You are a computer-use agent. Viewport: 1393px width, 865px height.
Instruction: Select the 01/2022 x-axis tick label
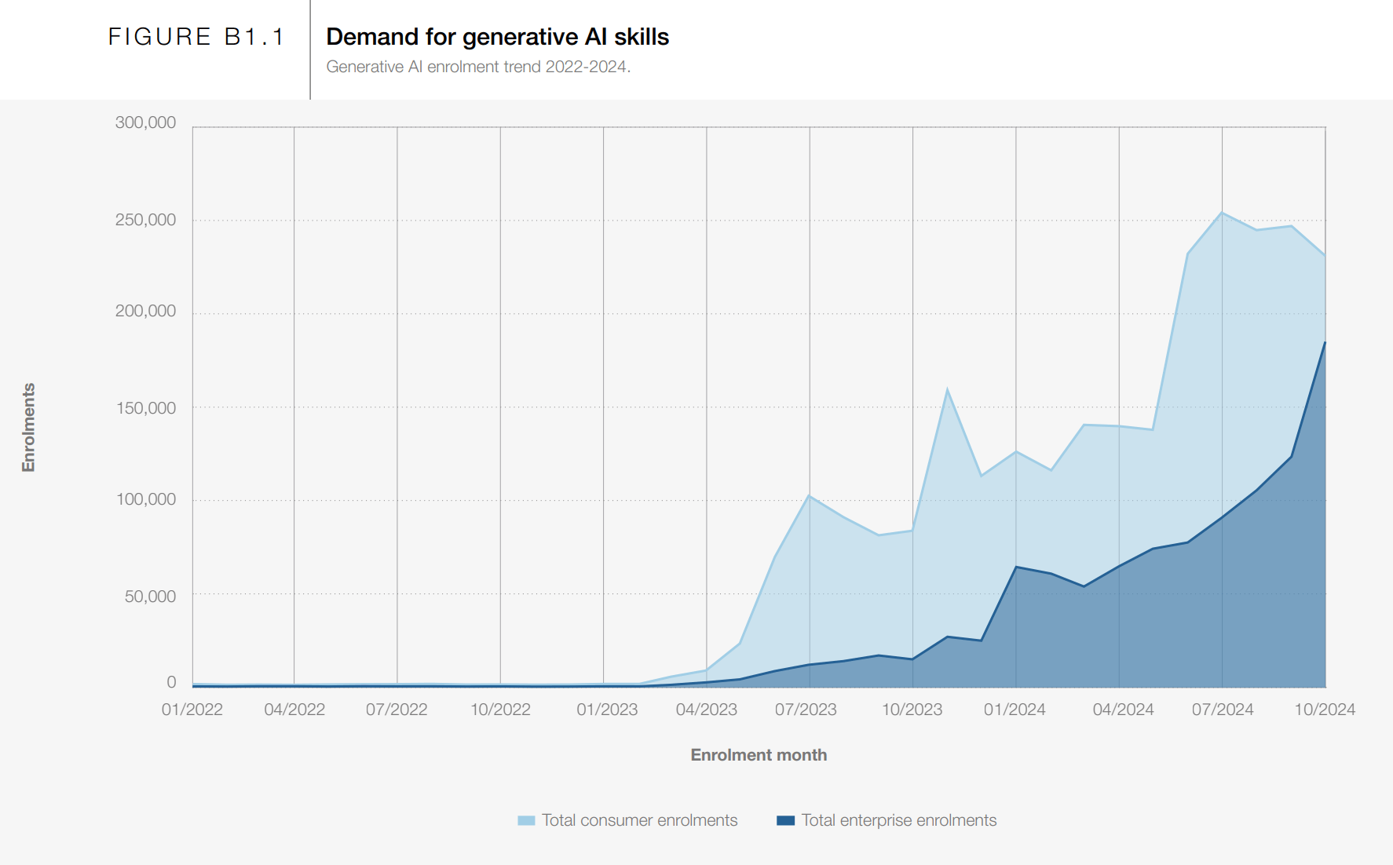pos(192,710)
